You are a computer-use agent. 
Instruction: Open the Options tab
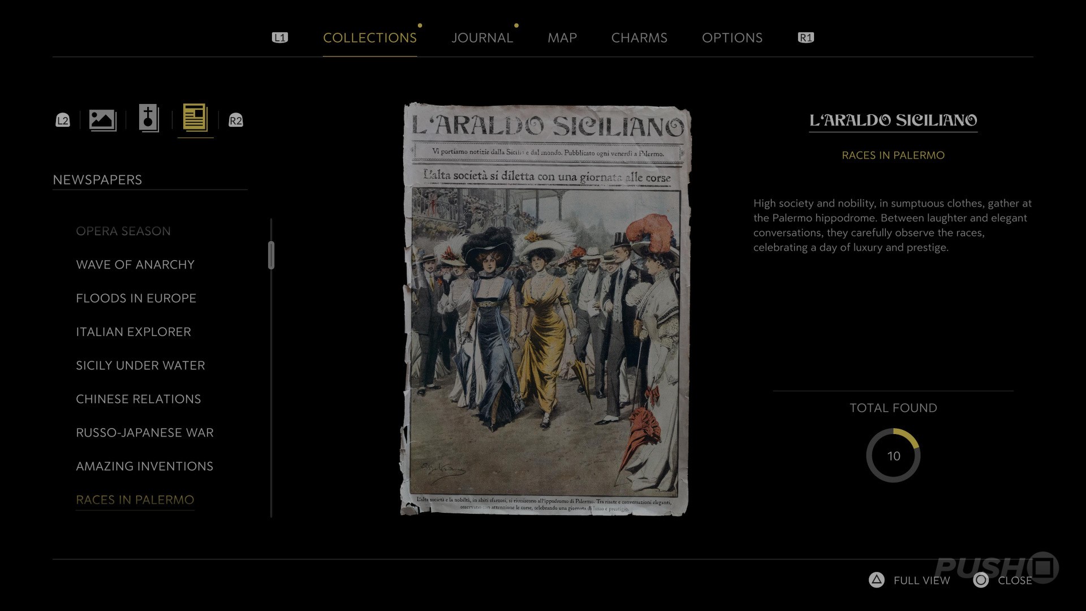pos(732,38)
